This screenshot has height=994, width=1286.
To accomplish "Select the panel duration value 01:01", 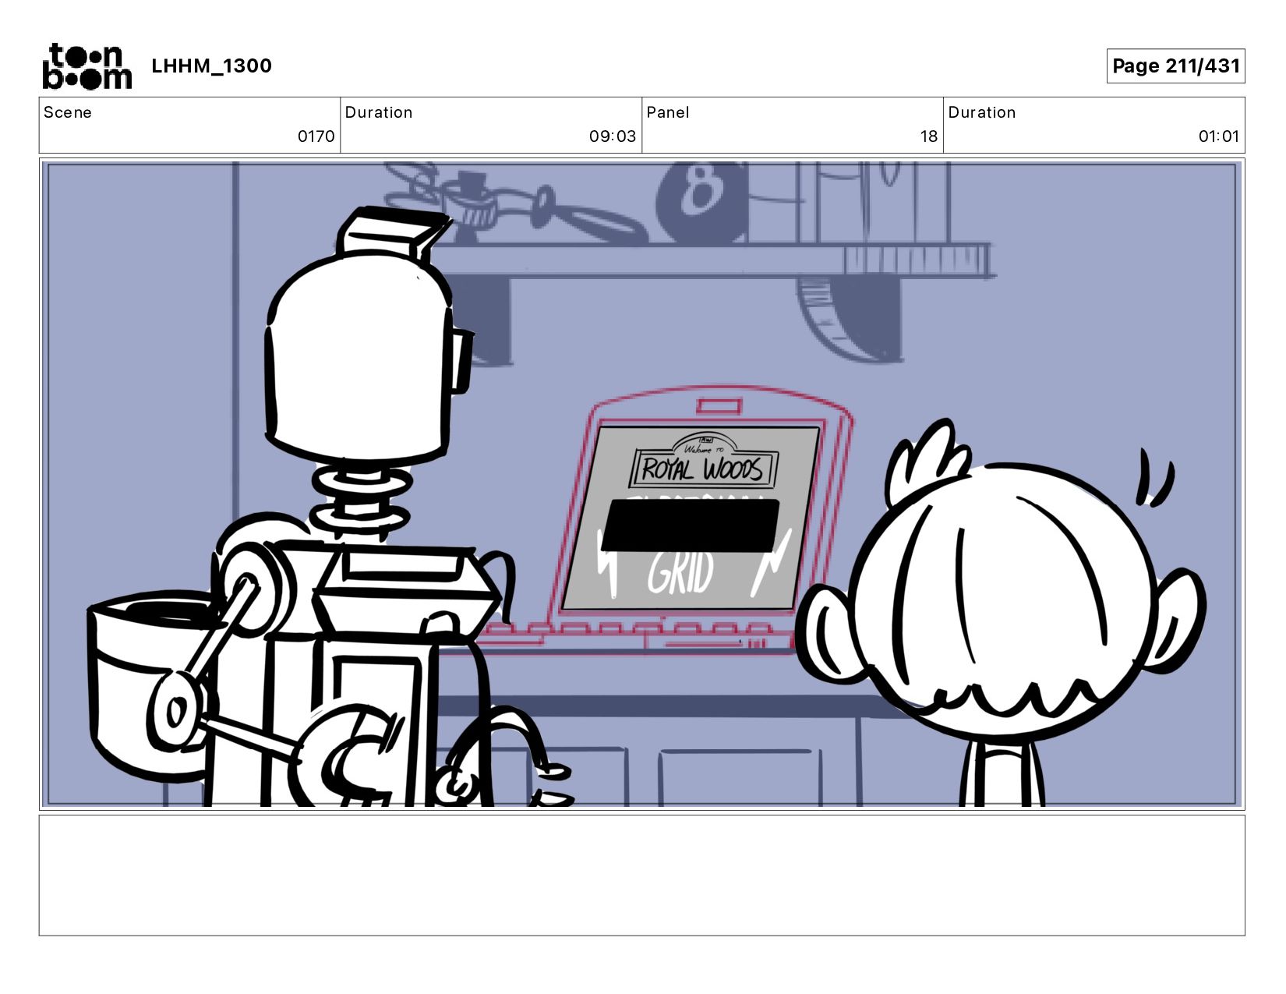I will click(x=1219, y=136).
